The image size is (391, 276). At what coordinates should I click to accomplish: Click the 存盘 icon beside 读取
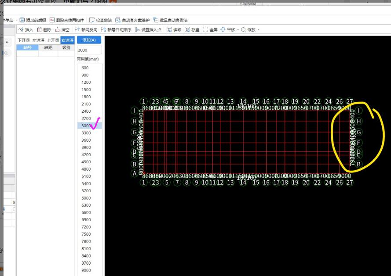[187, 29]
